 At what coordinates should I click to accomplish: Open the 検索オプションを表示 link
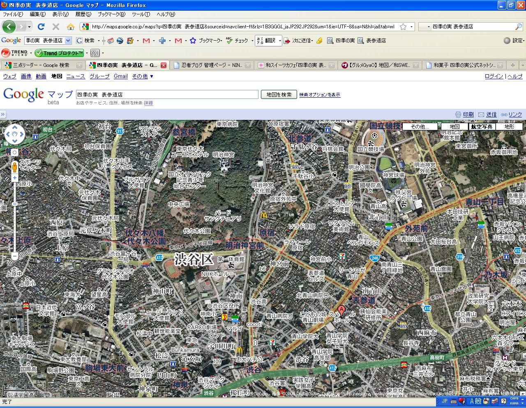[320, 95]
